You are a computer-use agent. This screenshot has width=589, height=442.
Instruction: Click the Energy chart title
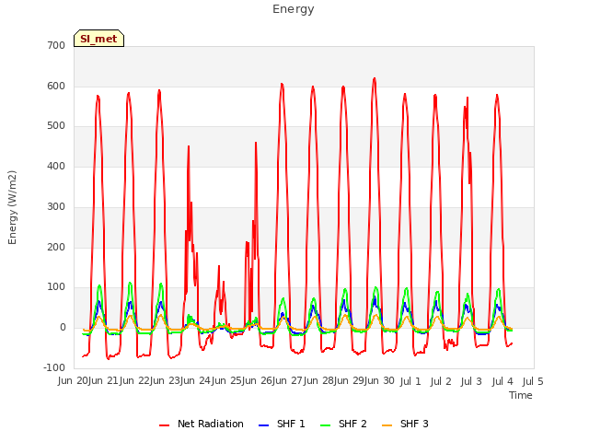coord(294,9)
